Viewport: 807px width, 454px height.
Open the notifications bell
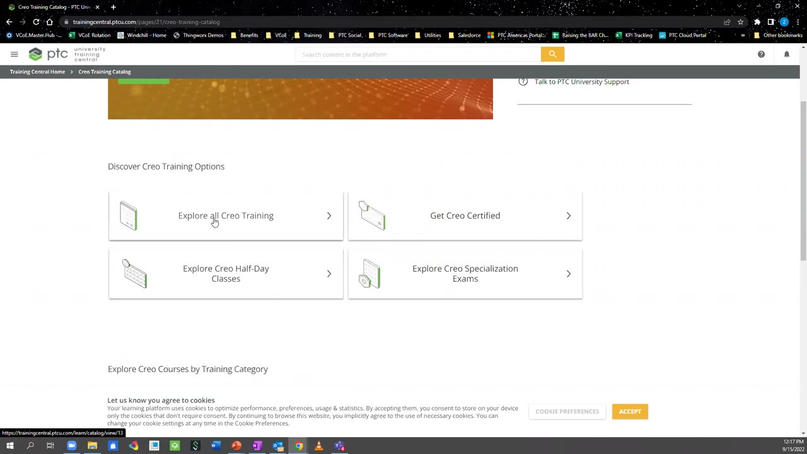point(787,54)
